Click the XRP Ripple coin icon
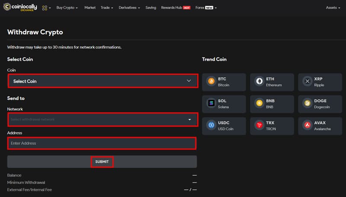This screenshot has width=346, height=197. point(308,81)
